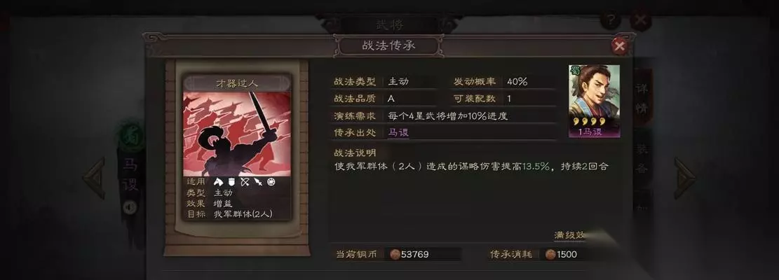Go to next general with right arrow
Image resolution: width=779 pixels, height=280 pixels.
tap(684, 178)
